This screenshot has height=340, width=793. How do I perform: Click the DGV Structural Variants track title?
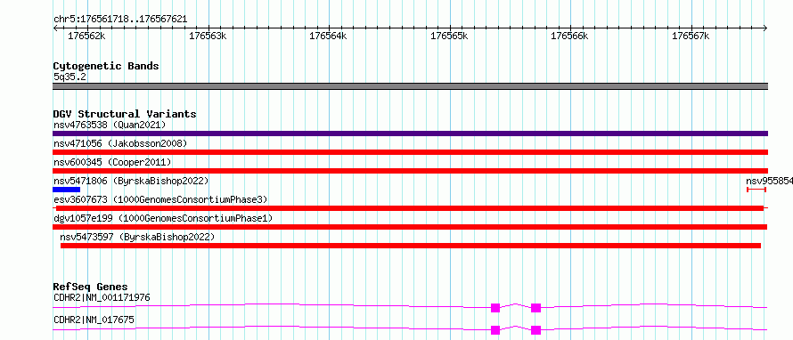coord(125,114)
